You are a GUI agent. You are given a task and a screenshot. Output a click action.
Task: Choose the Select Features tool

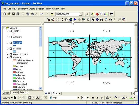point(84,19)
